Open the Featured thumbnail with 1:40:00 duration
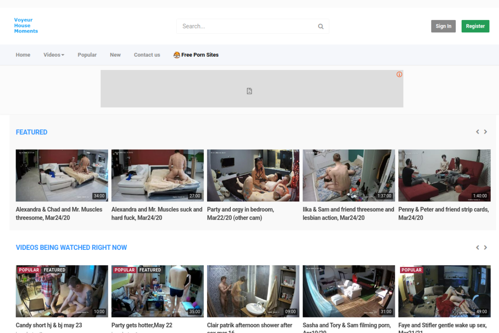 point(444,176)
